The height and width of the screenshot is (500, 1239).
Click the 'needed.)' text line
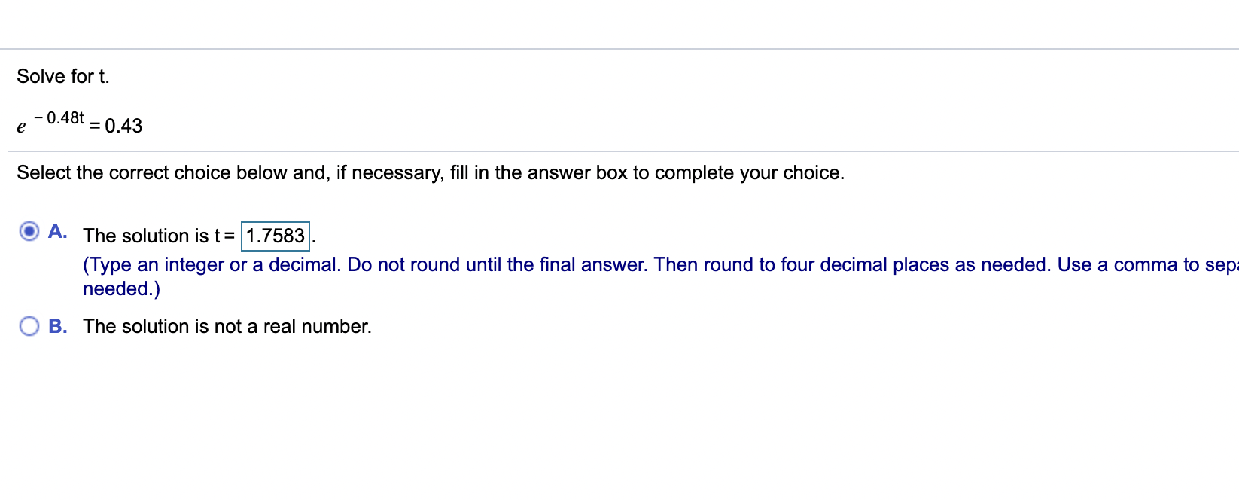tap(120, 288)
